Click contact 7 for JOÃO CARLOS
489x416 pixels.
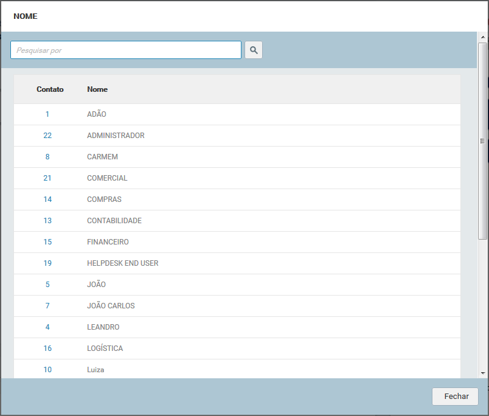47,306
